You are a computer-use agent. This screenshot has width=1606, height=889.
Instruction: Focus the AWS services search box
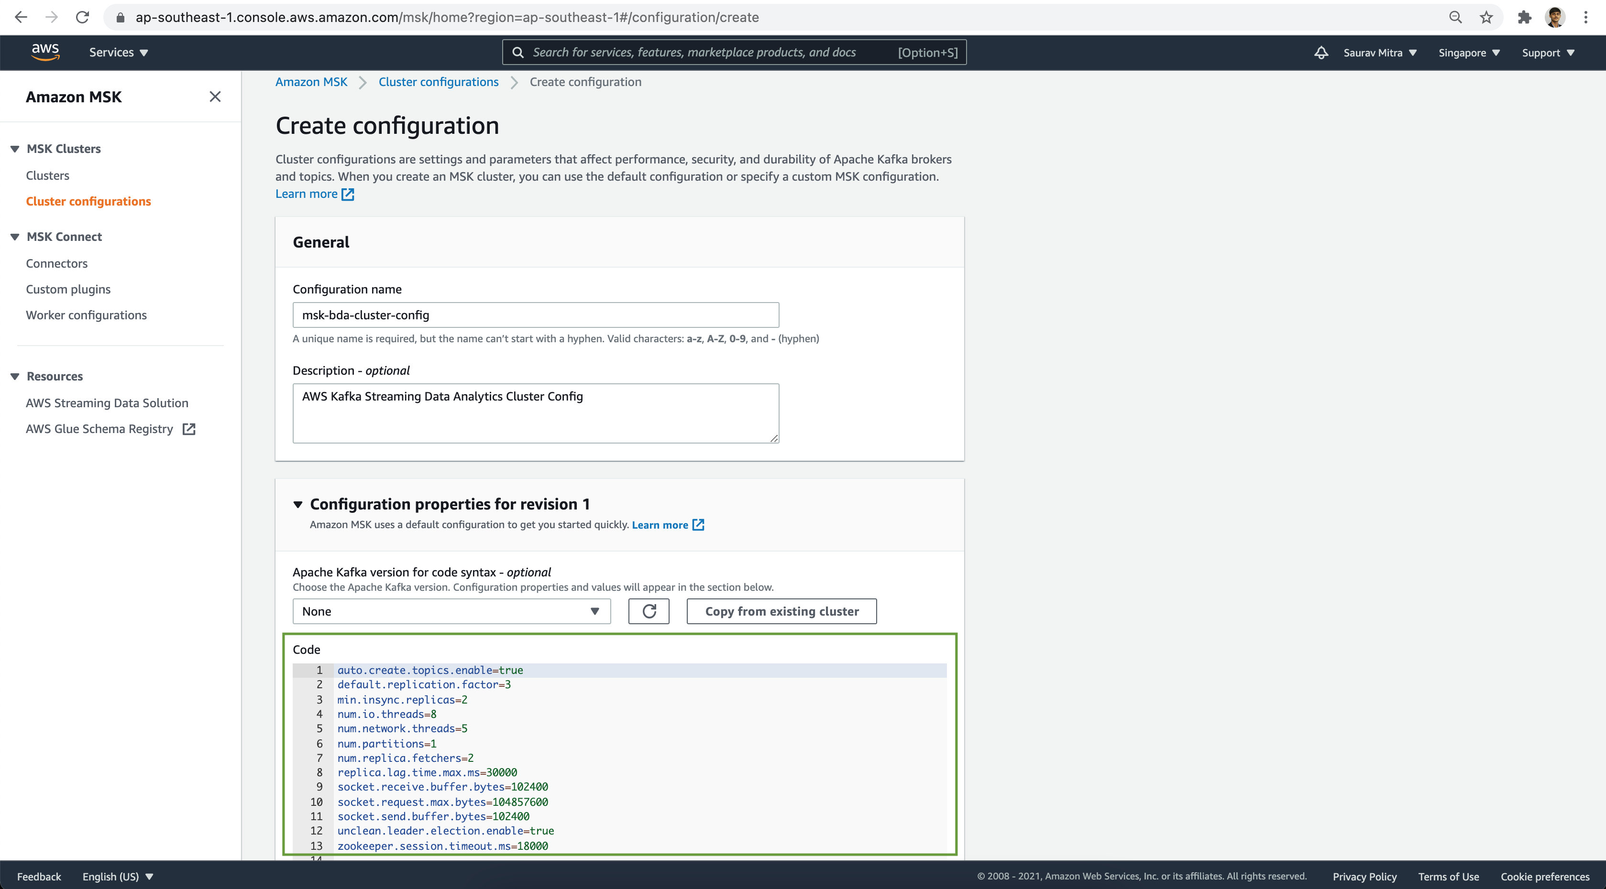tap(735, 52)
